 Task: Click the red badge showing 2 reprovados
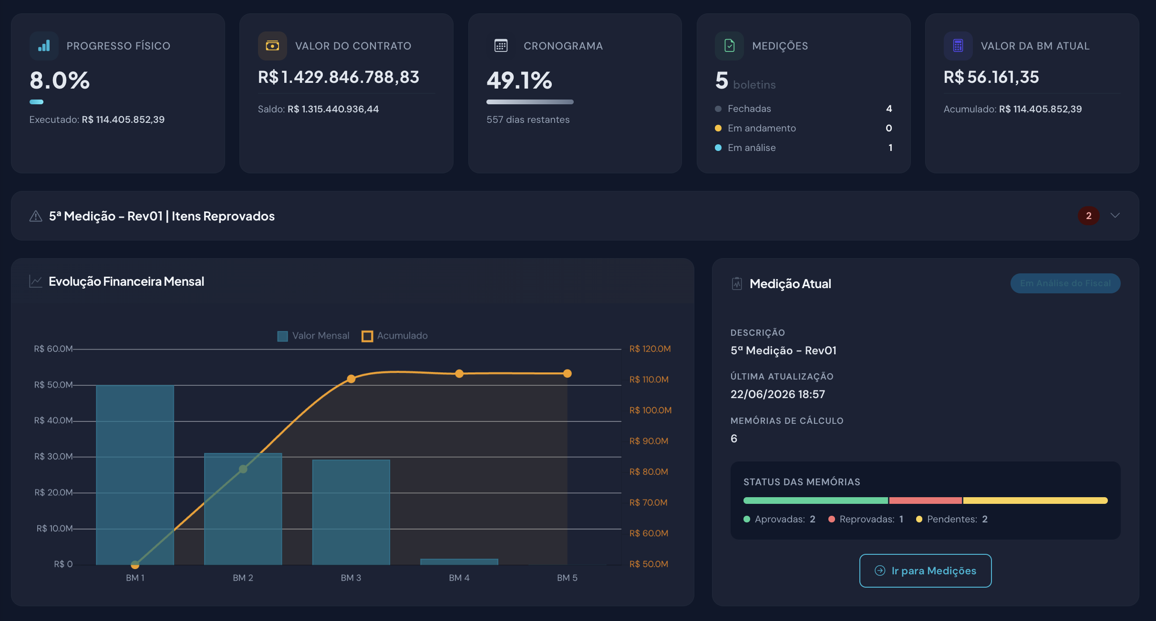click(1088, 216)
